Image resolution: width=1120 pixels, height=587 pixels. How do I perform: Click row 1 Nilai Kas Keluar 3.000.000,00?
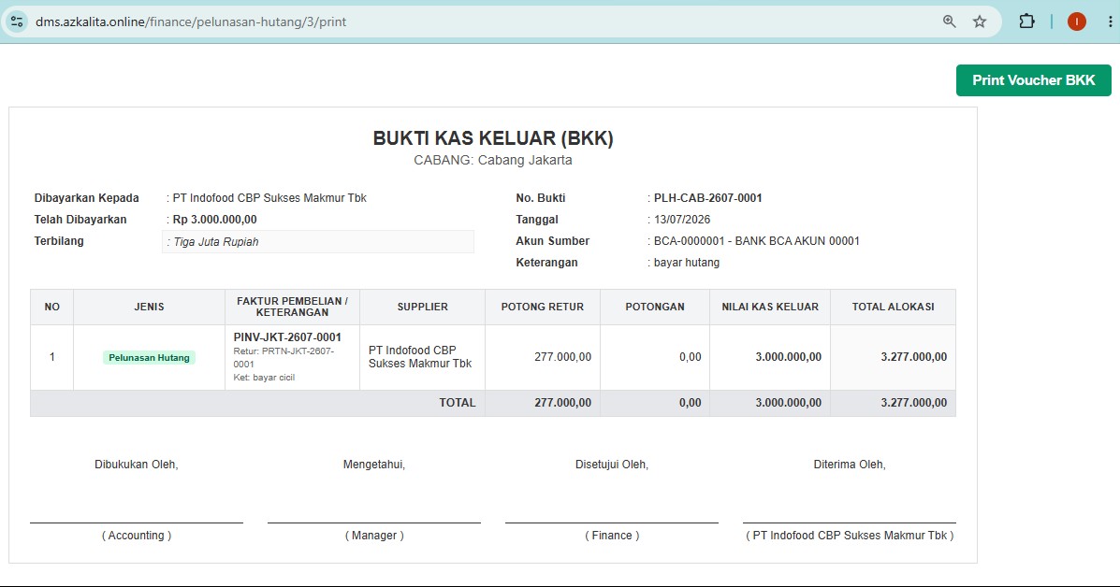(x=789, y=357)
